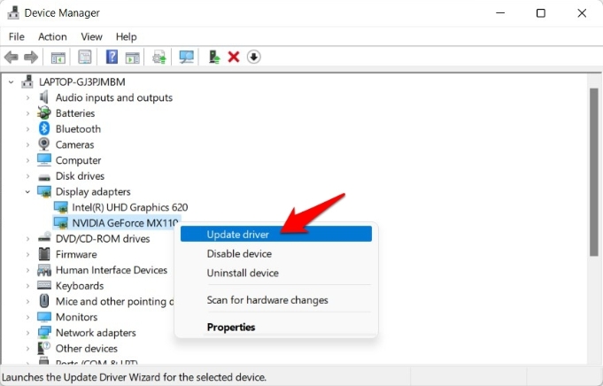This screenshot has height=386, width=603.
Task: Open the View menu
Action: 91,36
